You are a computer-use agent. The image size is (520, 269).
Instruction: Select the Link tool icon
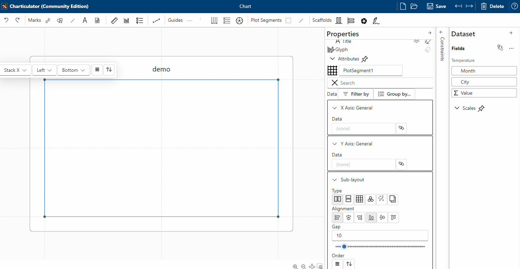[156, 21]
